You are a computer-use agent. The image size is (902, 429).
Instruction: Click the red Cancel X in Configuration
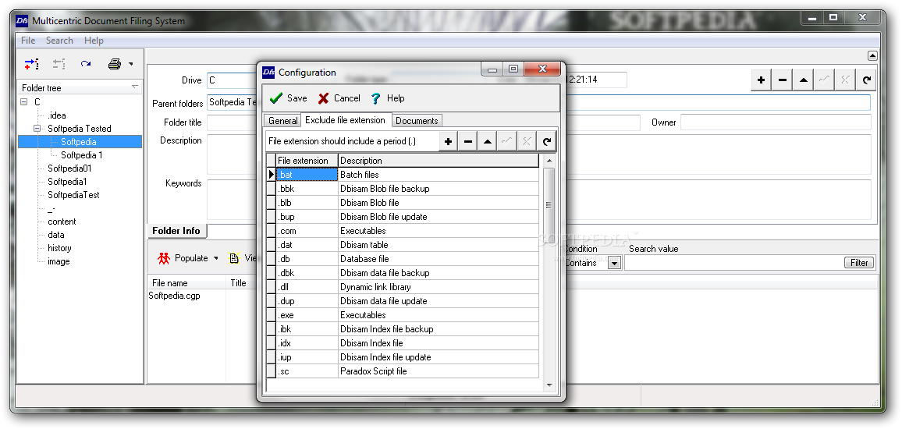pos(324,98)
